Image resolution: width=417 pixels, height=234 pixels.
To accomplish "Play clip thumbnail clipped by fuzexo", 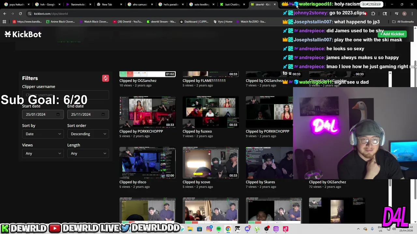I will (211, 112).
